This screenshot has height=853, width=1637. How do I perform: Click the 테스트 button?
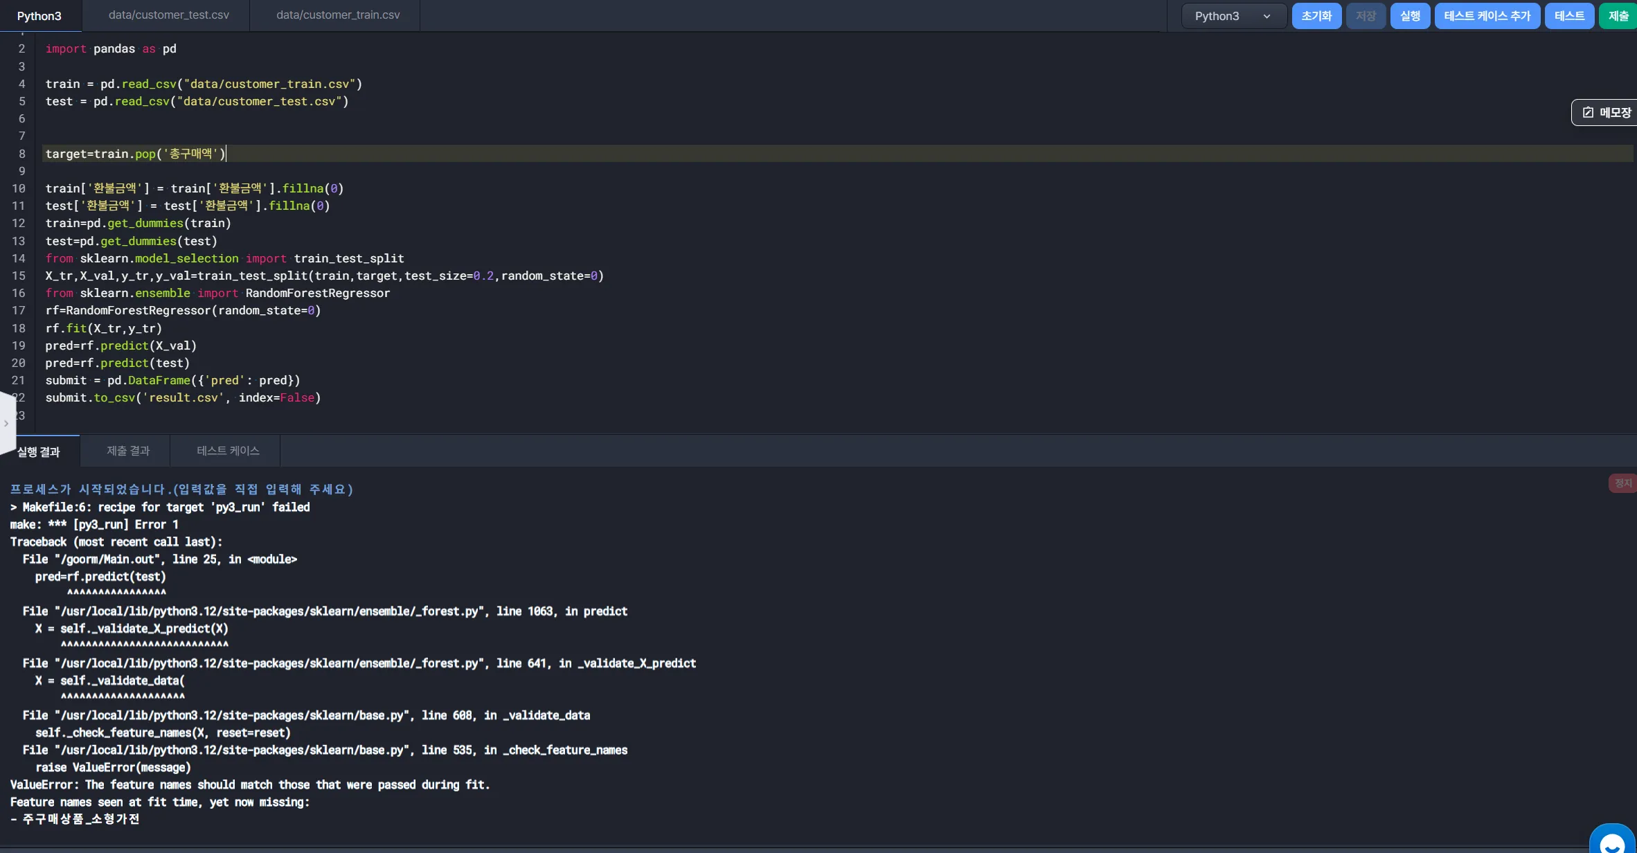click(x=1569, y=15)
